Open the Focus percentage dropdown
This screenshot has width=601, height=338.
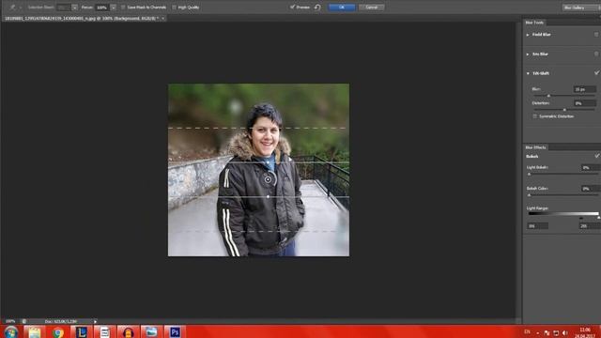pyautogui.click(x=113, y=8)
